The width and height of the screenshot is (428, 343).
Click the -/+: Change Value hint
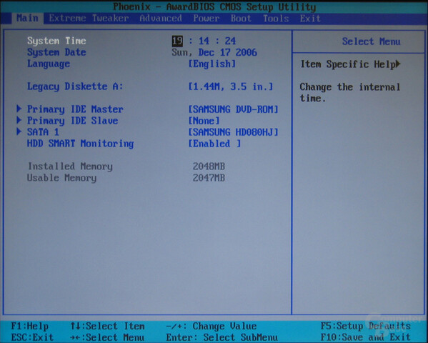211,326
